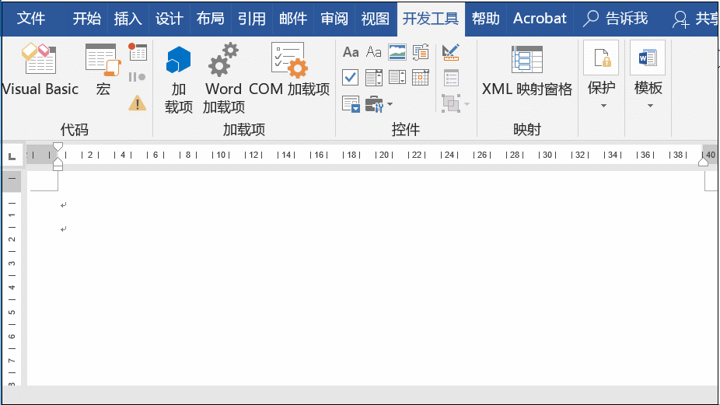Switch to the Acrobat tab
This screenshot has height=405, width=720.
point(540,19)
